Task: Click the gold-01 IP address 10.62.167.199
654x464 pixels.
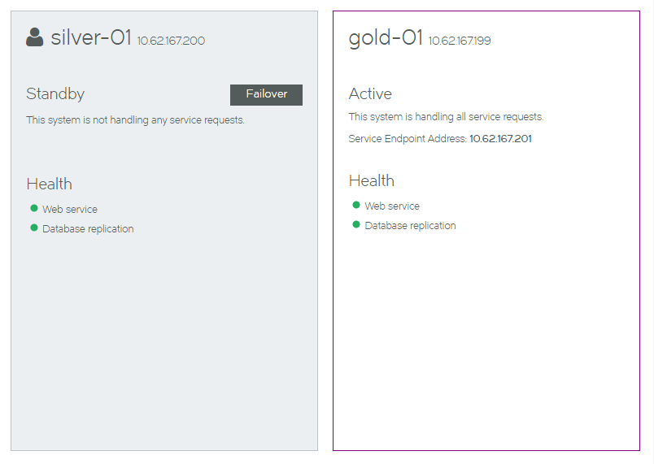Action: [460, 41]
